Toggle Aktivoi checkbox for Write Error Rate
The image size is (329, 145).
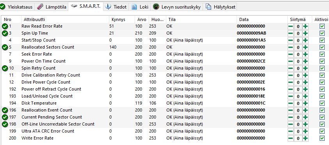(322, 138)
